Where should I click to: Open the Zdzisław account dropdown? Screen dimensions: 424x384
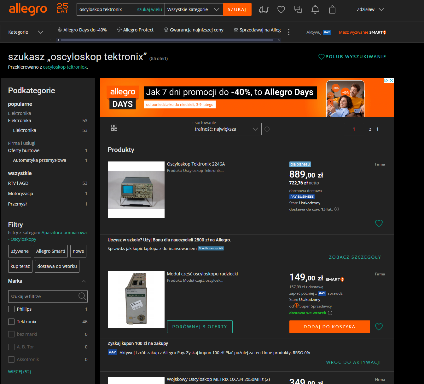point(370,9)
